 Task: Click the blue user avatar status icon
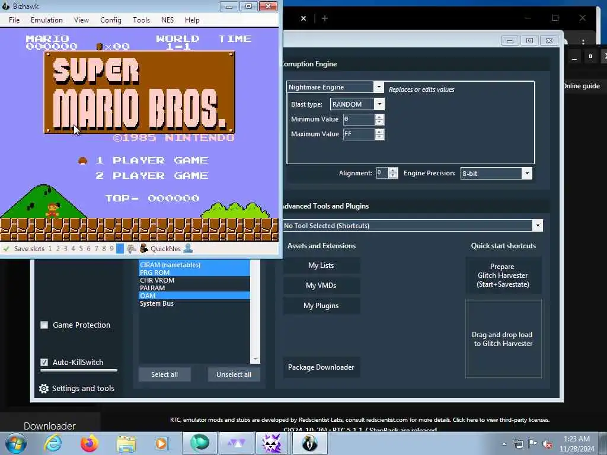click(188, 248)
